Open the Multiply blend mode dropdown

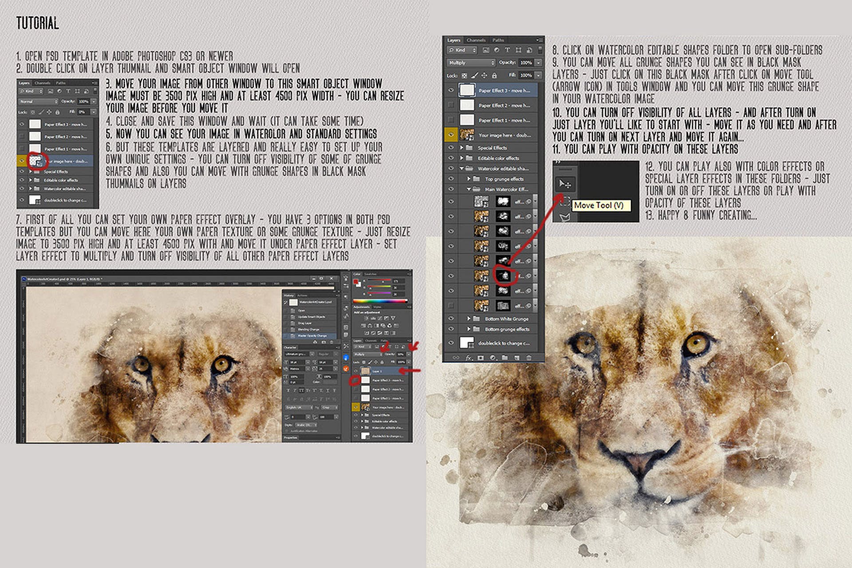pyautogui.click(x=470, y=63)
